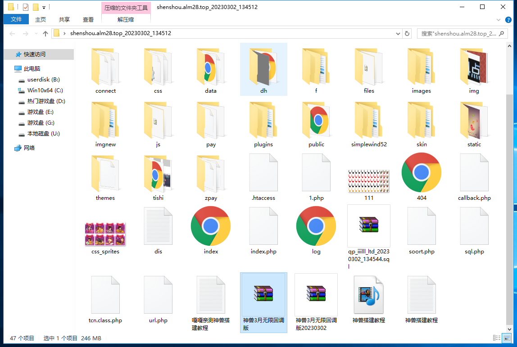Click the Up arrow navigation button
Image resolution: width=517 pixels, height=347 pixels.
click(45, 33)
